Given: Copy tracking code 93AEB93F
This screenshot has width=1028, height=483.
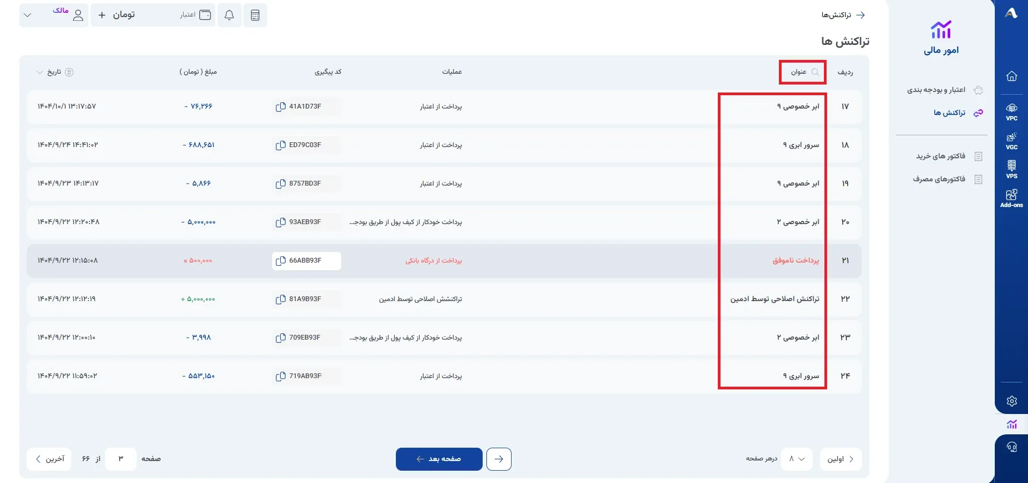Looking at the screenshot, I should coord(280,222).
